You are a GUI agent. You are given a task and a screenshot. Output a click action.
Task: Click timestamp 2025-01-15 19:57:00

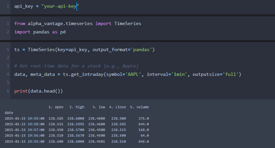coord(24,130)
